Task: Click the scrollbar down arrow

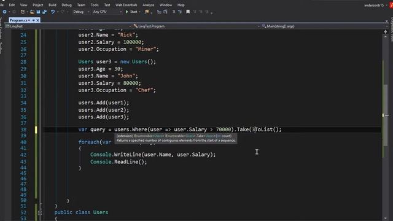Action: [385, 219]
